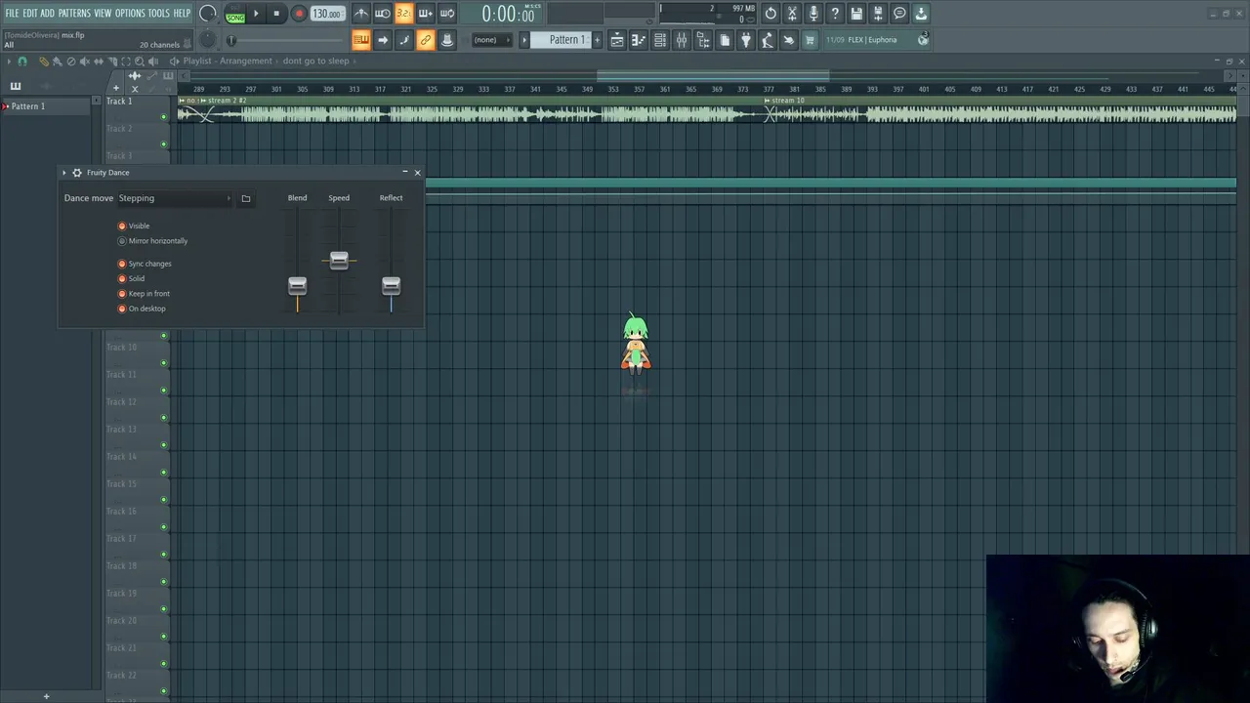
Task: Add new pattern with plus button
Action: coord(597,40)
